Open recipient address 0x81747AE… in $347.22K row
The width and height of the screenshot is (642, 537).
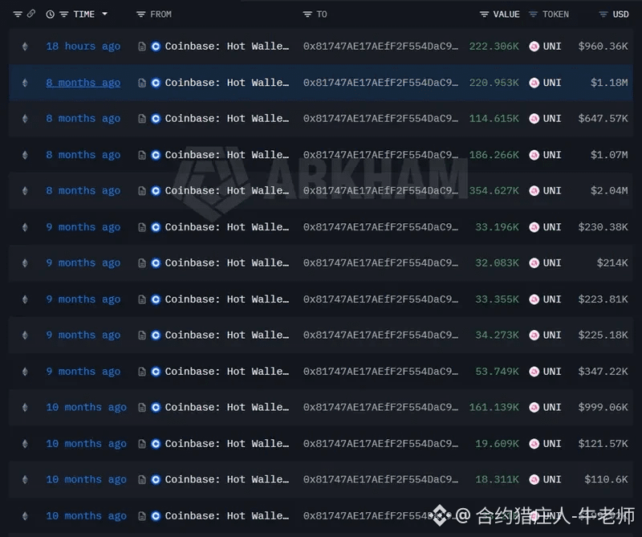pos(380,372)
